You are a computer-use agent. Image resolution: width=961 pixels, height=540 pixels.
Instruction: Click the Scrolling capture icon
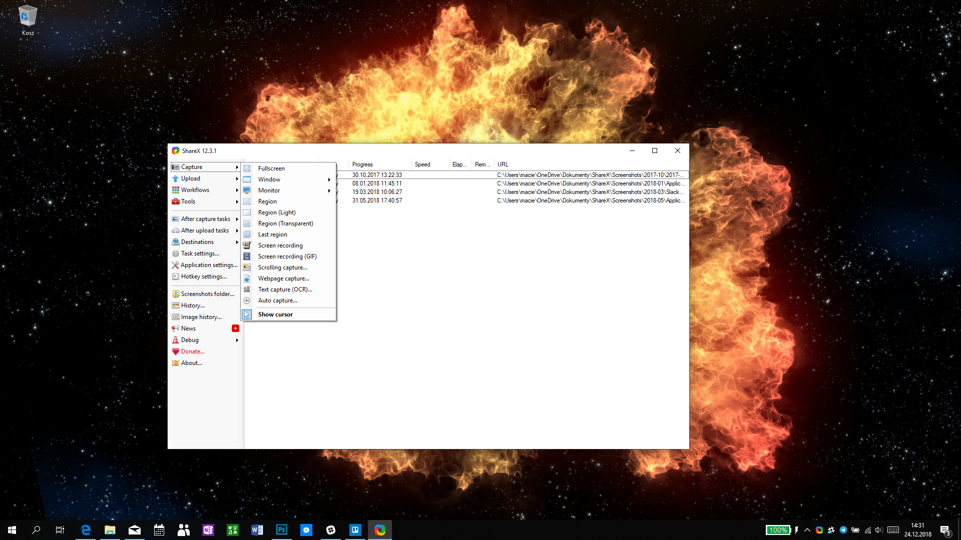[x=247, y=267]
